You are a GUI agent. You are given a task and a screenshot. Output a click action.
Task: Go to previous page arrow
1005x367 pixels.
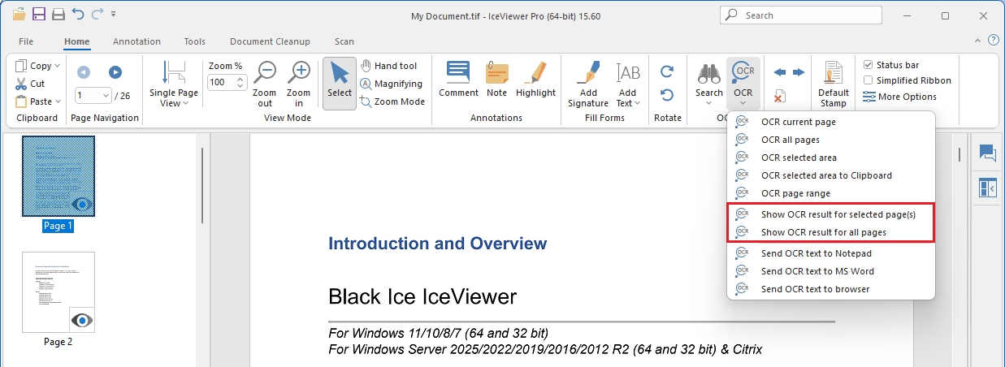(84, 71)
